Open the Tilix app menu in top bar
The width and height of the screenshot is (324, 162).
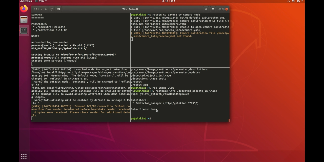coord(42,1)
